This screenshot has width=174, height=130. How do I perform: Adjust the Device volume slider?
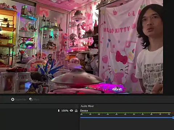pyautogui.click(x=127, y=118)
